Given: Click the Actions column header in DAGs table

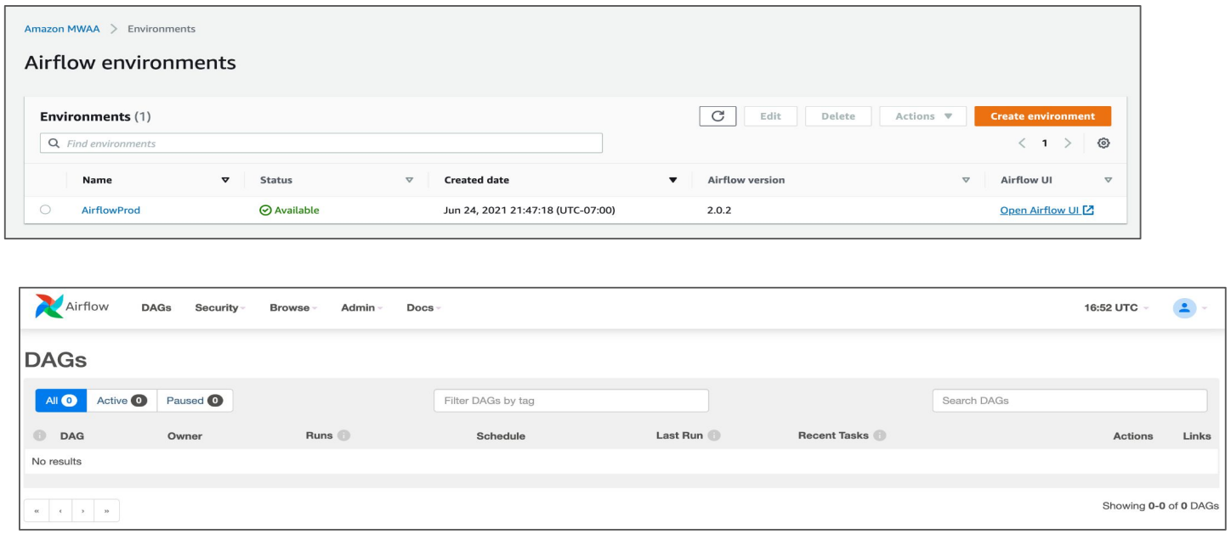Looking at the screenshot, I should pos(1133,436).
